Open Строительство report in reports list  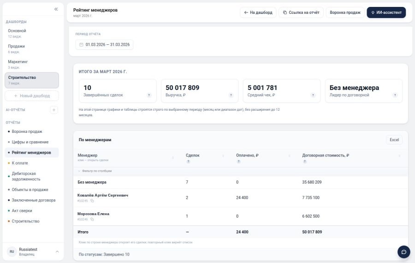point(32,221)
